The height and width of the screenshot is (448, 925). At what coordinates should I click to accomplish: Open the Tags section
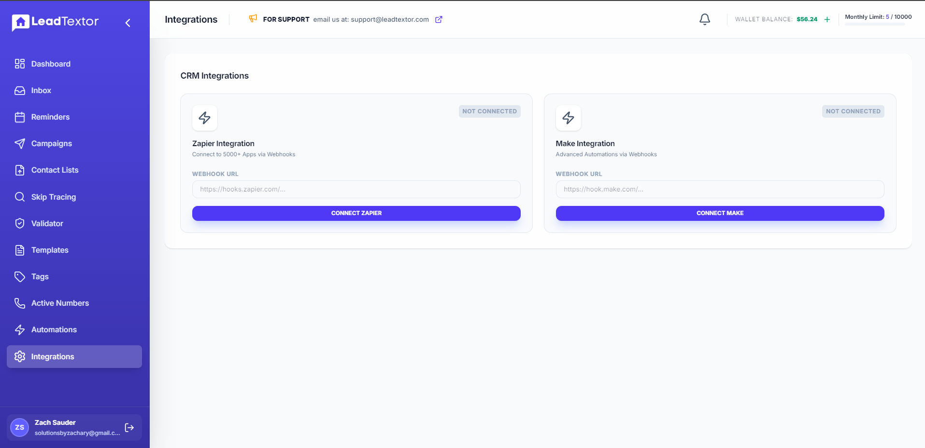click(74, 276)
